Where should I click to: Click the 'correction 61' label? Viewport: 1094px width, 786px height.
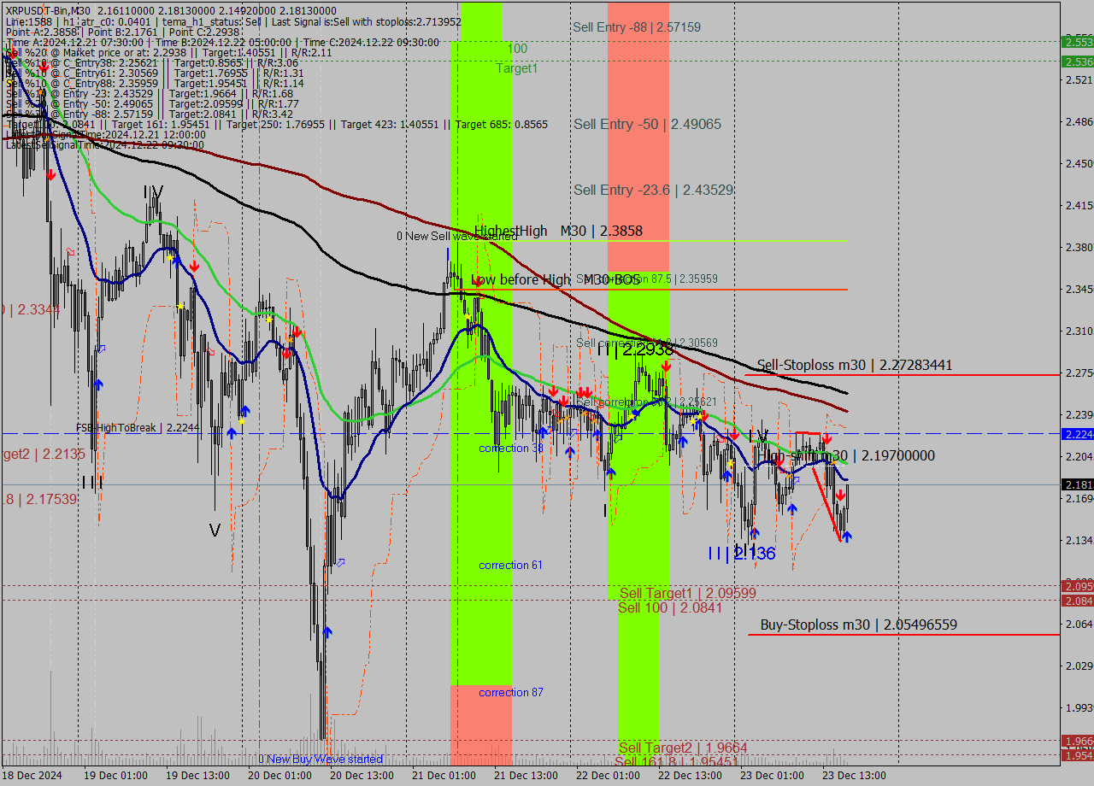tap(510, 565)
